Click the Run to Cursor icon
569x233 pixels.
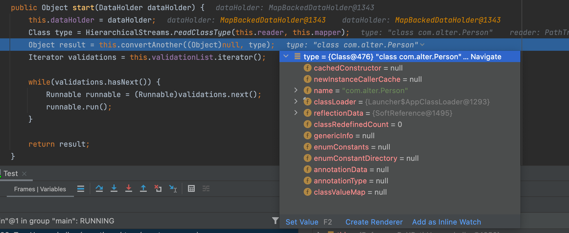(x=173, y=188)
